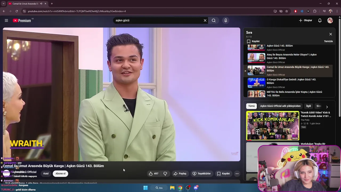This screenshot has width=341, height=192.
Task: Start voice search with the microphone
Action: point(226,20)
